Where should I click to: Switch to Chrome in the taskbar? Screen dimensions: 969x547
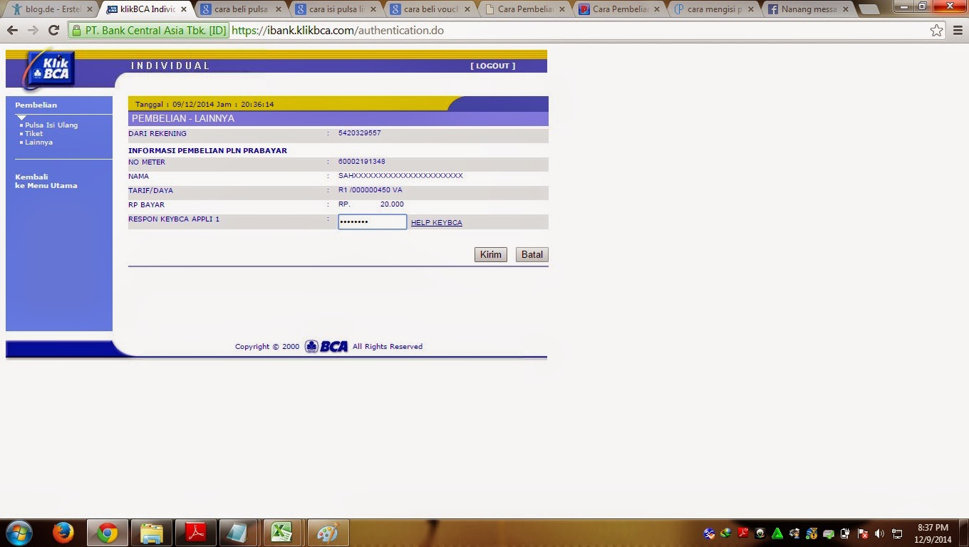(108, 533)
